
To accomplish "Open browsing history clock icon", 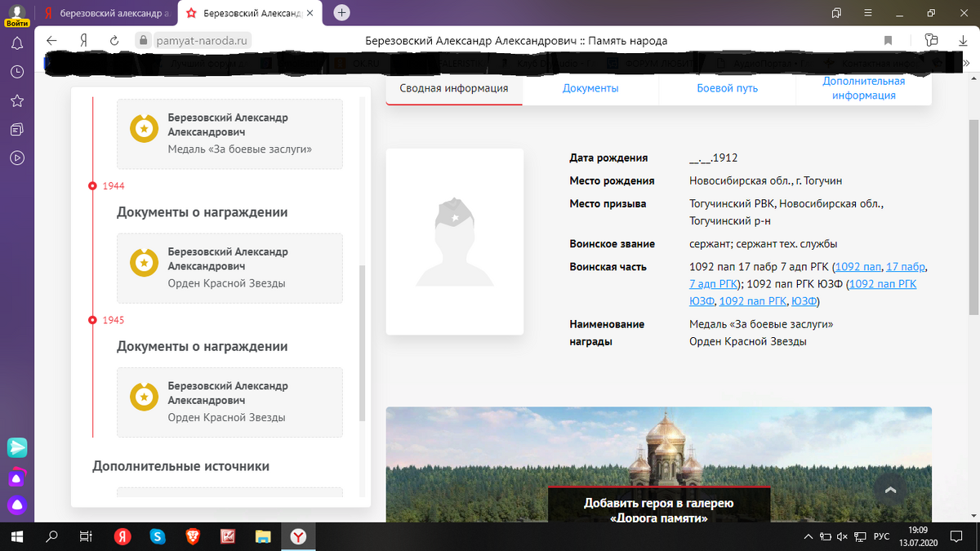I will coord(16,72).
